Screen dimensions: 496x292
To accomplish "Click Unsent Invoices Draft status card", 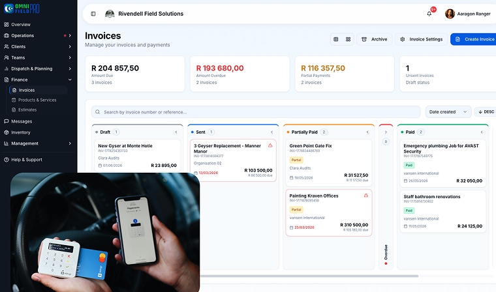I will (x=448, y=74).
